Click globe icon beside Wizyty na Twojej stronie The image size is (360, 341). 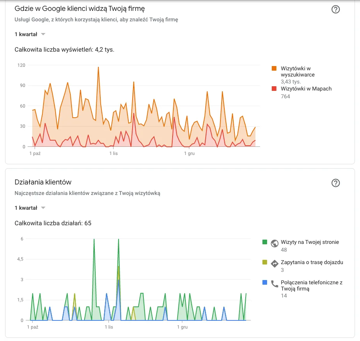pos(274,244)
